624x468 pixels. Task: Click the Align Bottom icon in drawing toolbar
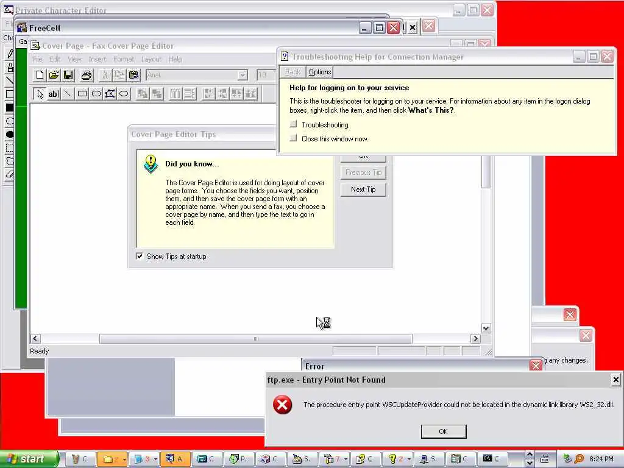pos(251,94)
